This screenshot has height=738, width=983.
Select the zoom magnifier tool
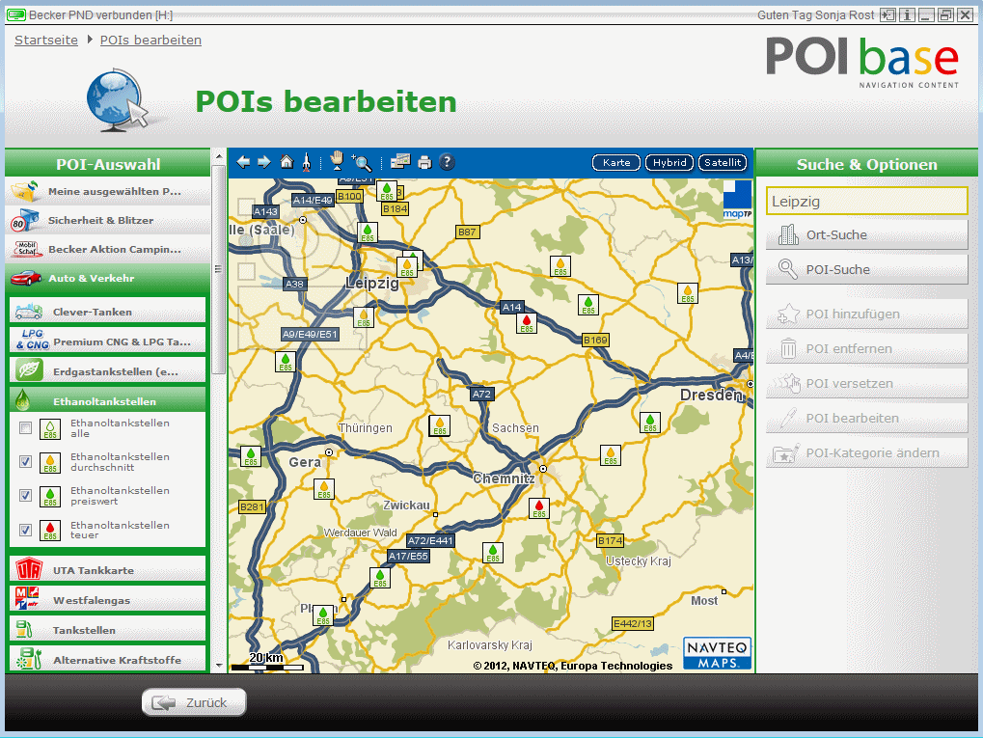click(x=362, y=163)
